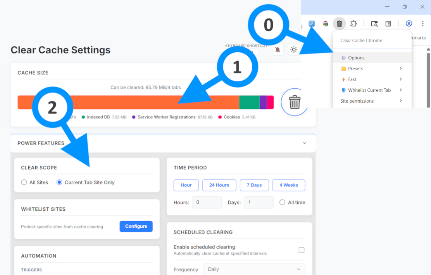
Task: Click the pink Cookies bar segment
Action: 270,102
